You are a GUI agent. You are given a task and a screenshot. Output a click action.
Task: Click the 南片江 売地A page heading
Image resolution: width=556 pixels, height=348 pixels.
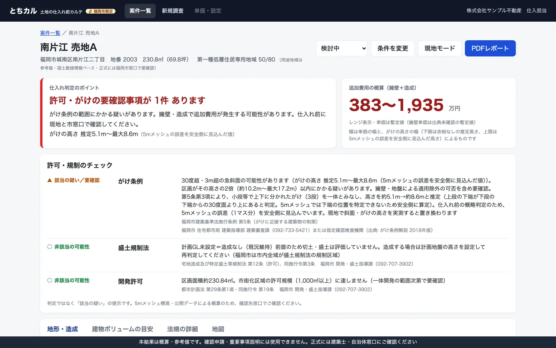pos(69,47)
